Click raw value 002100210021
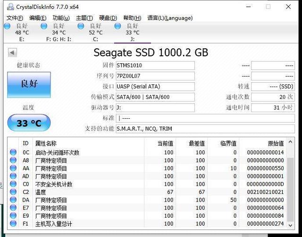This screenshot has width=302, height=237. pos(265,192)
